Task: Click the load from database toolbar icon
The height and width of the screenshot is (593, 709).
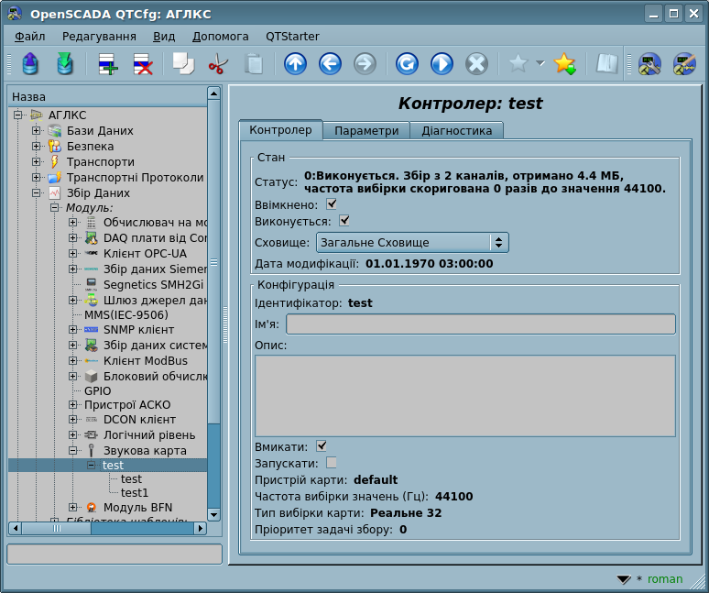Action: click(x=30, y=64)
